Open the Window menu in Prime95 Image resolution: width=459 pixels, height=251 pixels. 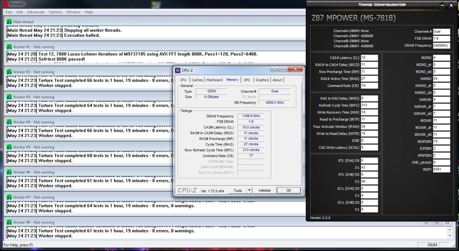pos(73,12)
